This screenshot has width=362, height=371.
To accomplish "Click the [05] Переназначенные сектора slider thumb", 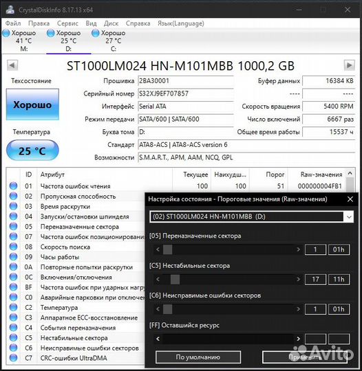I will (168, 249).
